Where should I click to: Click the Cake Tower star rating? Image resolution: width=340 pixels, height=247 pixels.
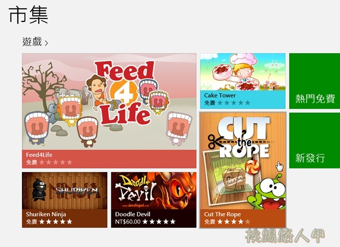pyautogui.click(x=234, y=103)
